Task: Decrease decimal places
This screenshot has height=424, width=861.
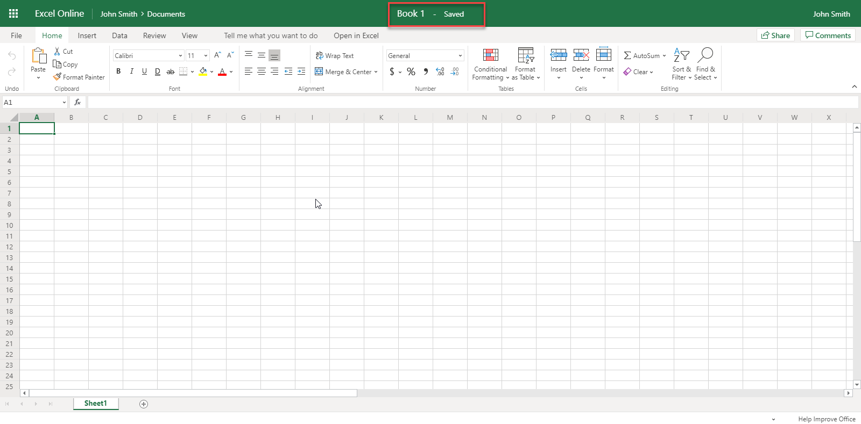Action: (455, 71)
